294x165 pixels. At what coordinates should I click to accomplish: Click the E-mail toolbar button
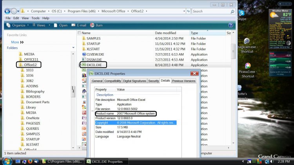pos(79,25)
